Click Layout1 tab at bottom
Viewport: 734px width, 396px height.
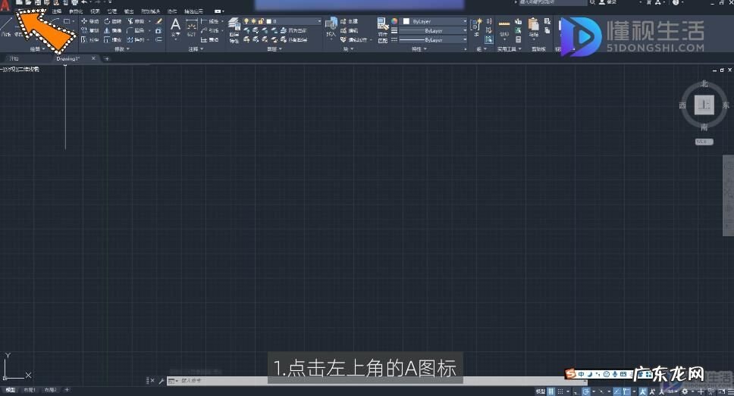tap(30, 390)
